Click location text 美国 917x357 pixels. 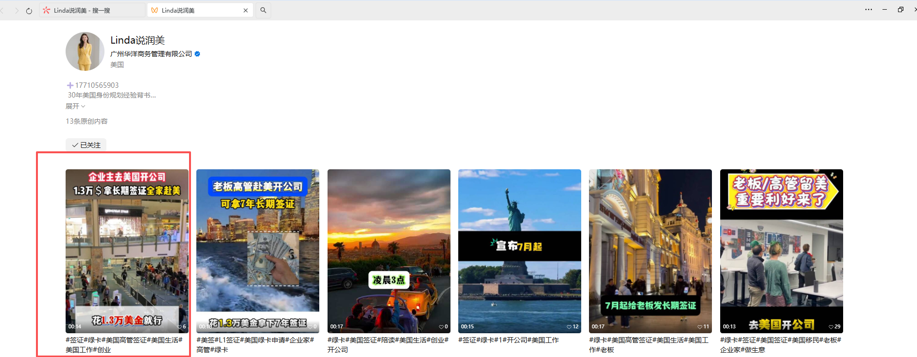point(117,65)
